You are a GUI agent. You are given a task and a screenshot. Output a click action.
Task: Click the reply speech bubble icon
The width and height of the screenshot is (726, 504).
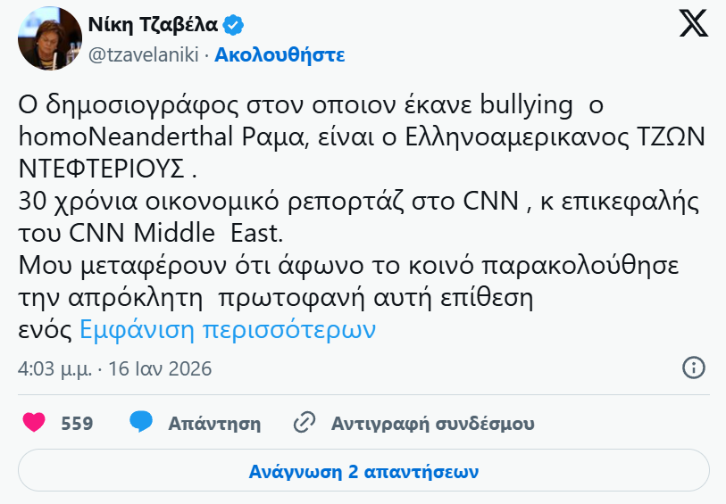[141, 423]
